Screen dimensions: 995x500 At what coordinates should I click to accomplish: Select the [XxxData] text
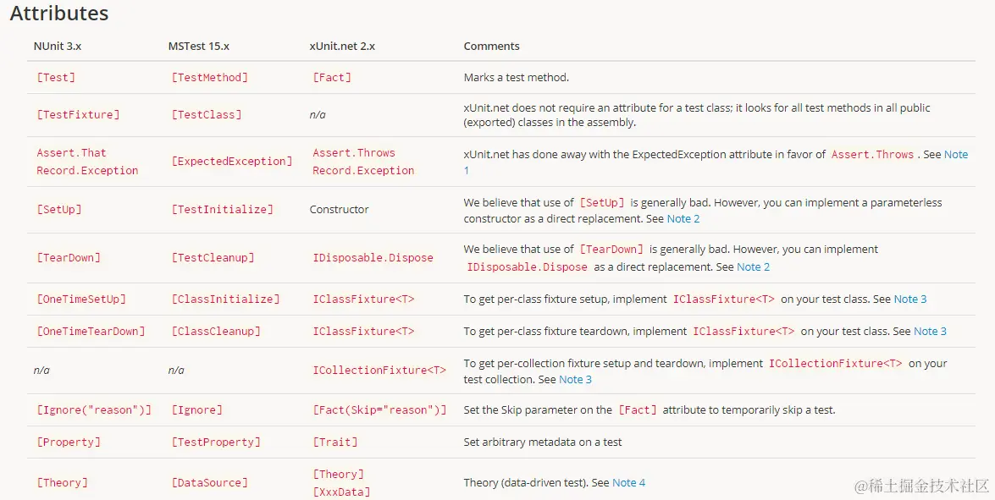click(x=341, y=492)
